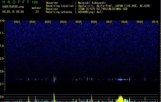This screenshot has height=102, width=161.
Task: Click the Observer label
Action: (x=52, y=3)
